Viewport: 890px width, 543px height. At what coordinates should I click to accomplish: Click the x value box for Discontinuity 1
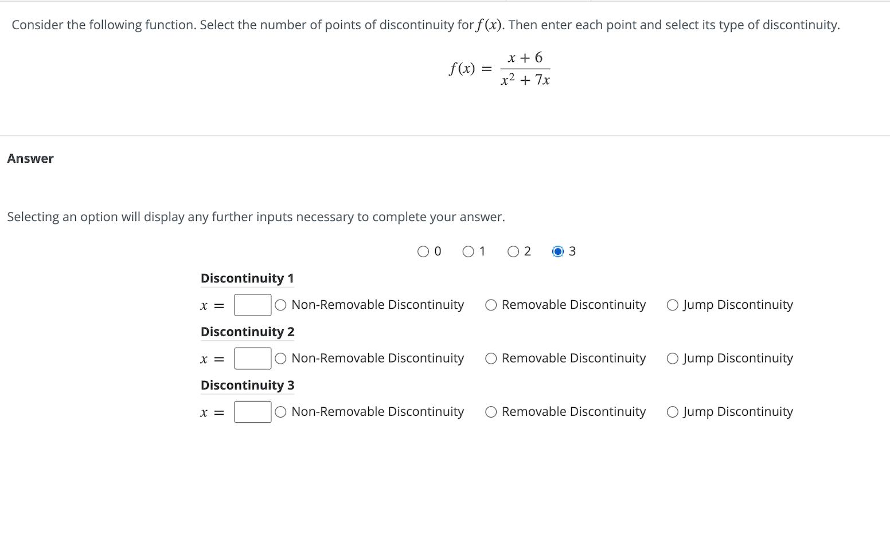(x=252, y=305)
